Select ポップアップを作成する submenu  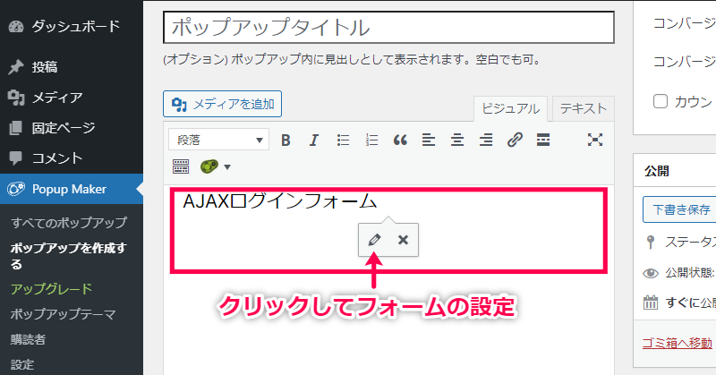click(x=69, y=256)
